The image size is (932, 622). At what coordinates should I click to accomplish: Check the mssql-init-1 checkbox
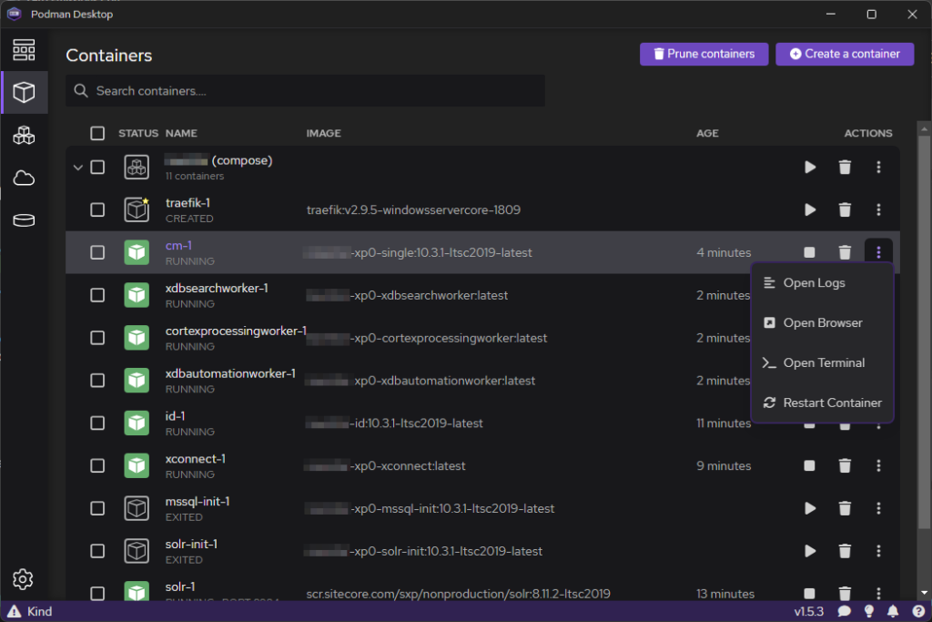[97, 508]
